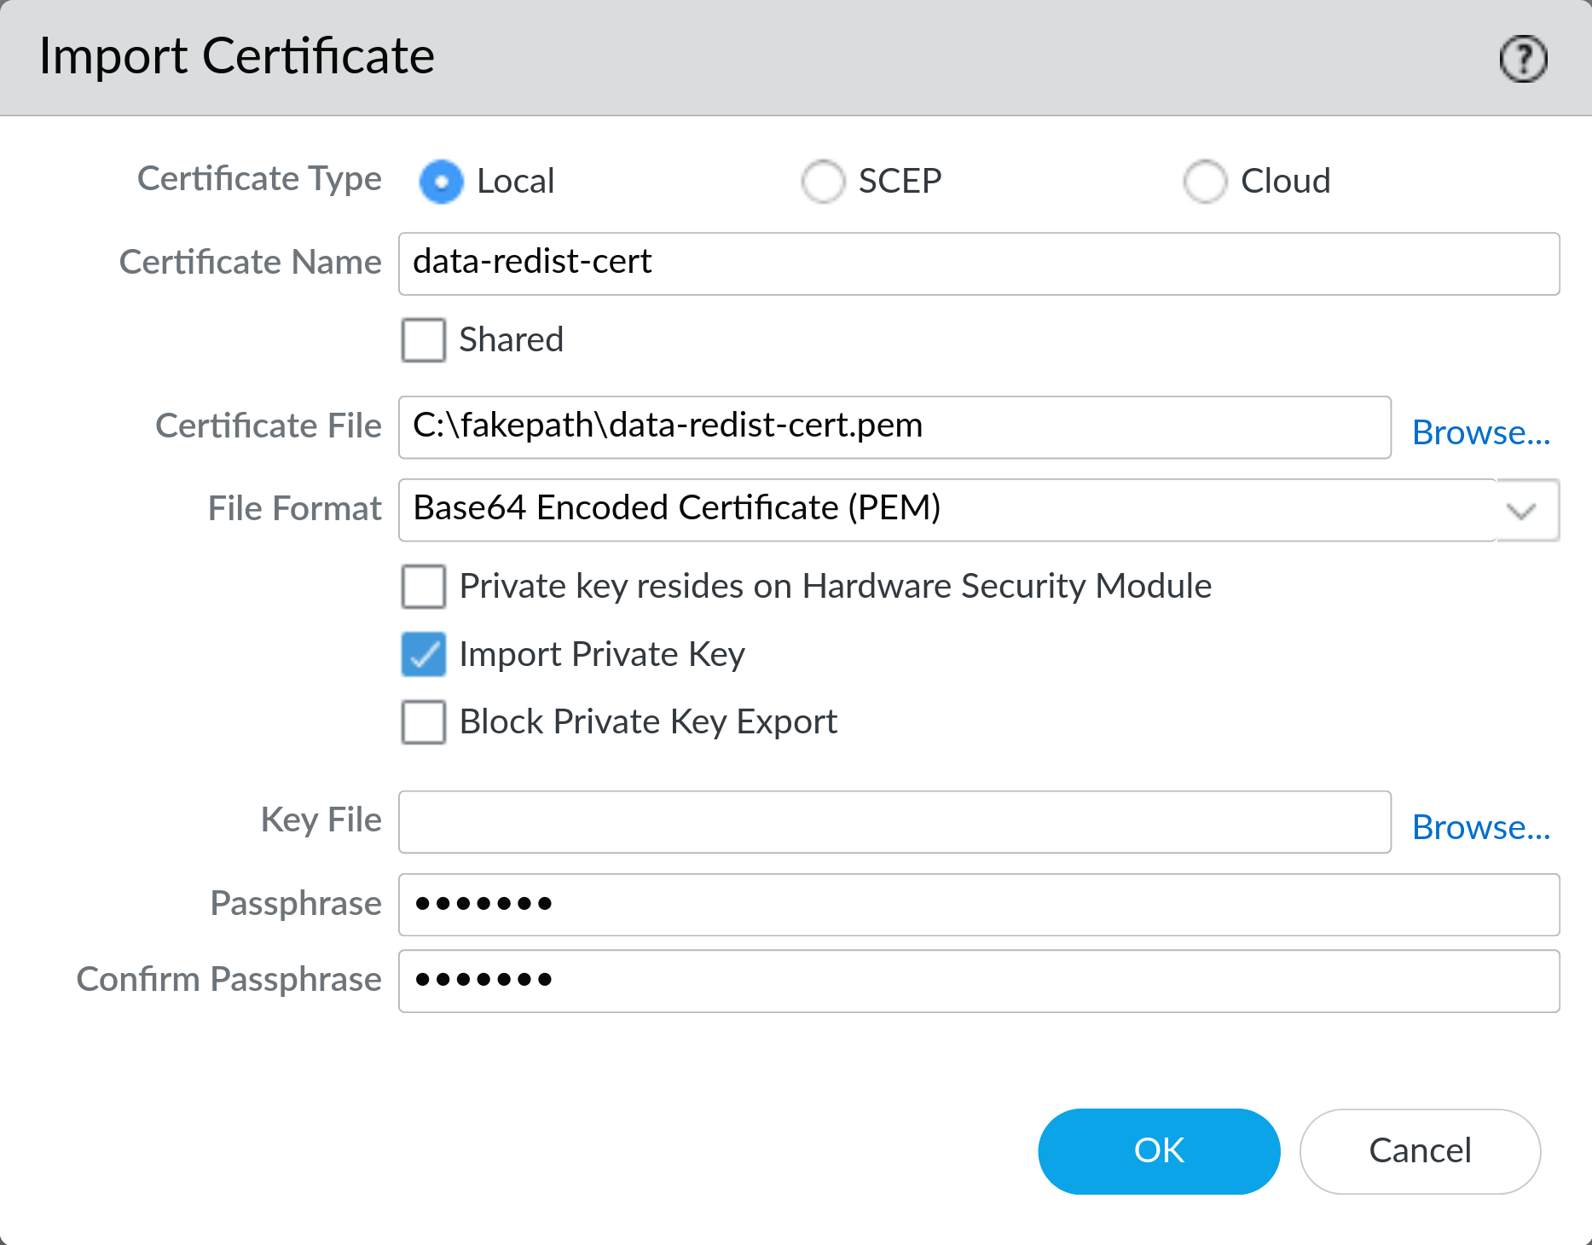Enable Block Private Key Export
The image size is (1592, 1245).
click(x=423, y=722)
